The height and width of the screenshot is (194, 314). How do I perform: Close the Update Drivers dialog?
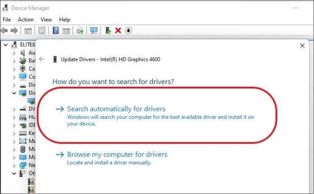pos(302,46)
